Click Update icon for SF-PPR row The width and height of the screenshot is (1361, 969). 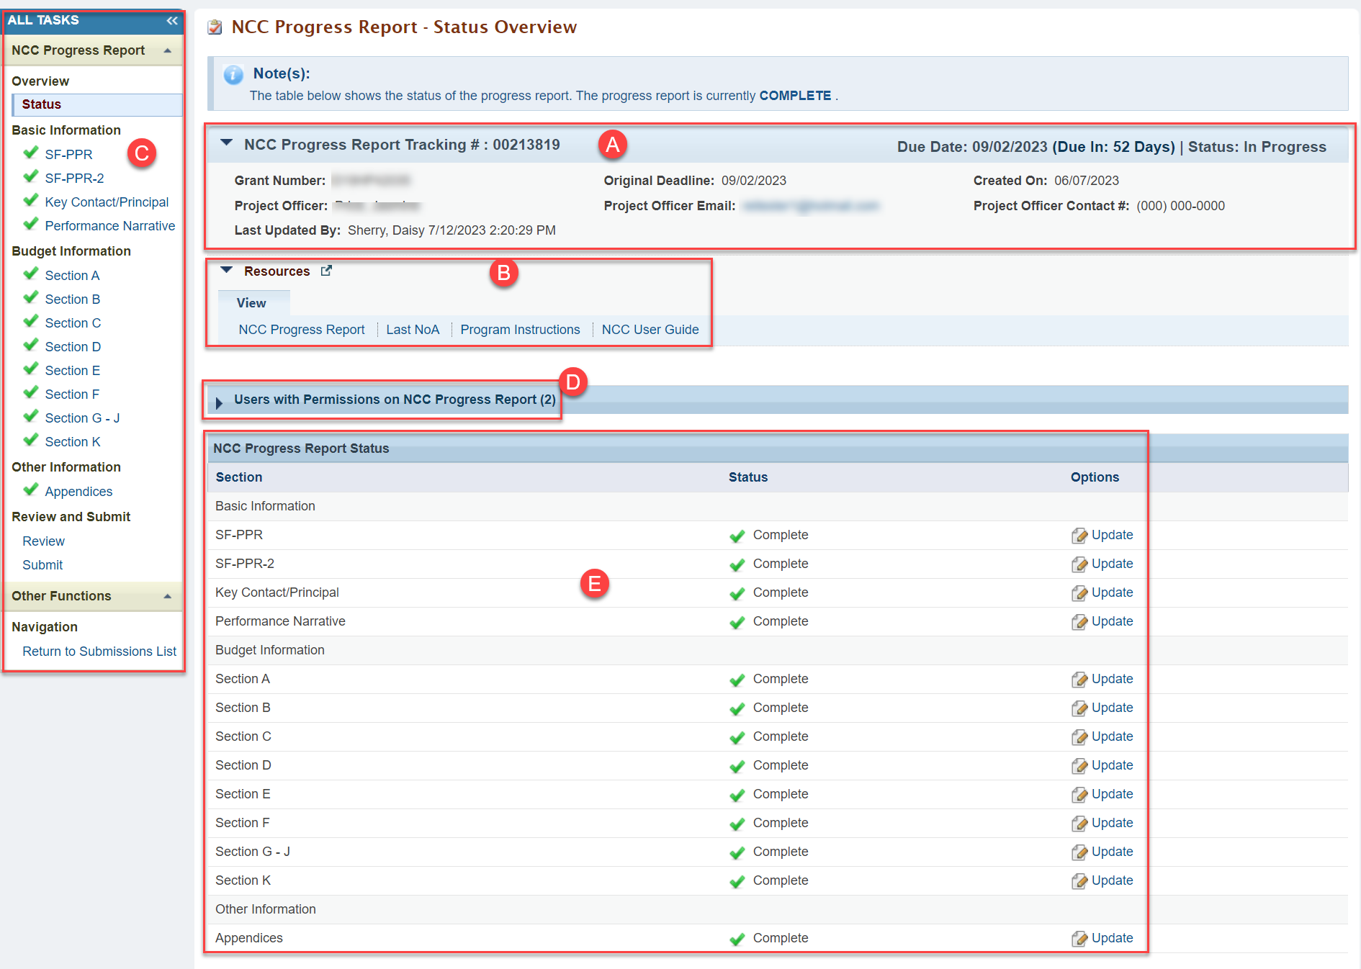click(1079, 536)
